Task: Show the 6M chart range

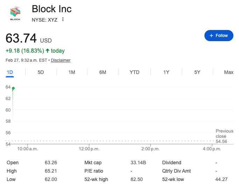Action: (103, 72)
